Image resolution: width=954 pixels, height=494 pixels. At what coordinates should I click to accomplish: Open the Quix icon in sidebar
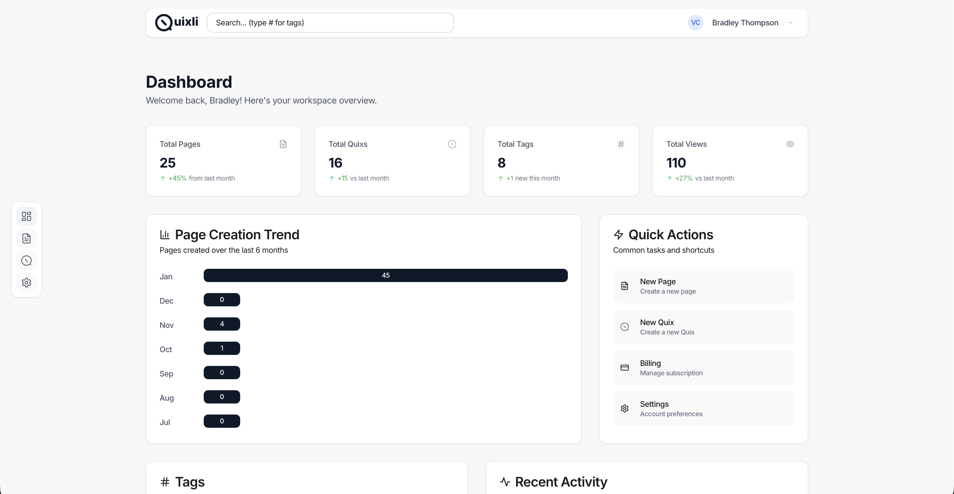point(26,261)
